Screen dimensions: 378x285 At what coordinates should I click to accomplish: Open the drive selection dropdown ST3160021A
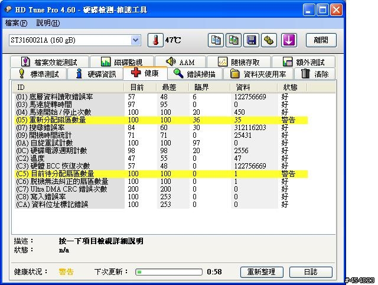[75, 40]
